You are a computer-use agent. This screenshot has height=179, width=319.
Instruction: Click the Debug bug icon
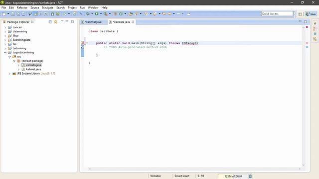point(88,14)
